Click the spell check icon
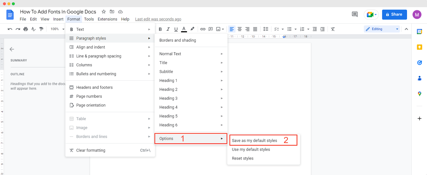The height and width of the screenshot is (175, 427). click(33, 29)
